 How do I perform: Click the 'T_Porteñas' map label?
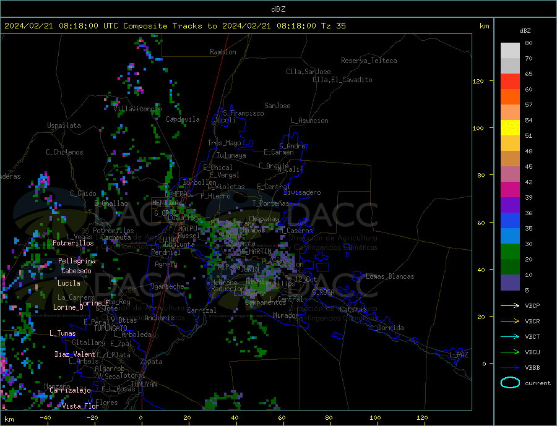pyautogui.click(x=271, y=203)
